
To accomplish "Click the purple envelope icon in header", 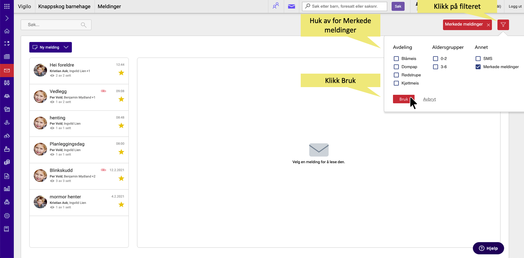I will pyautogui.click(x=291, y=6).
